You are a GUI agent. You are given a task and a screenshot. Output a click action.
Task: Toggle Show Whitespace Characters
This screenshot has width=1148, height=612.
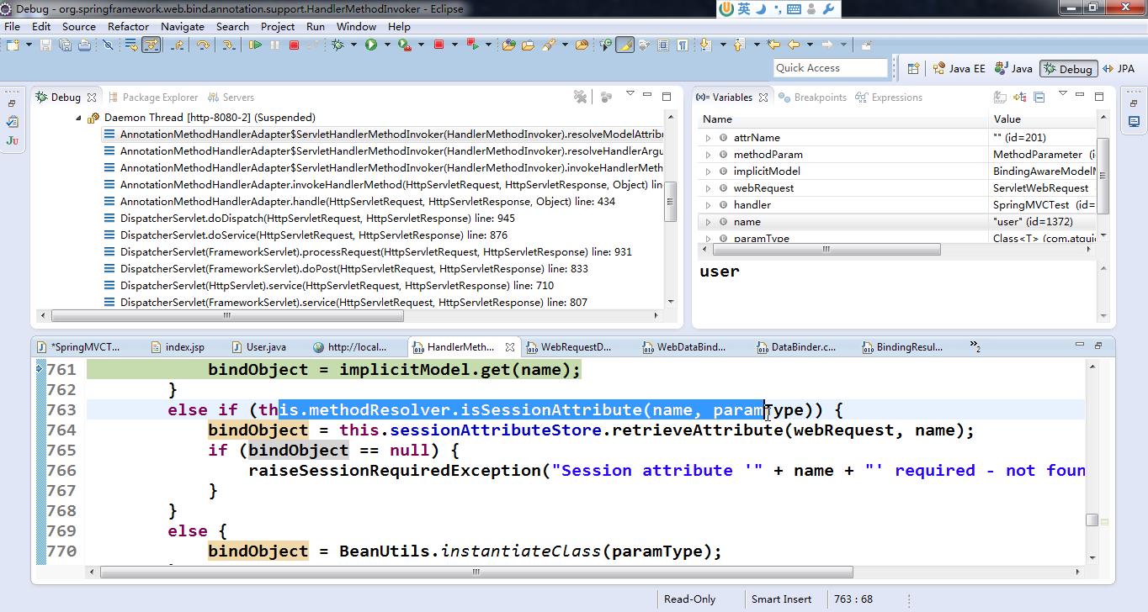[x=683, y=45]
